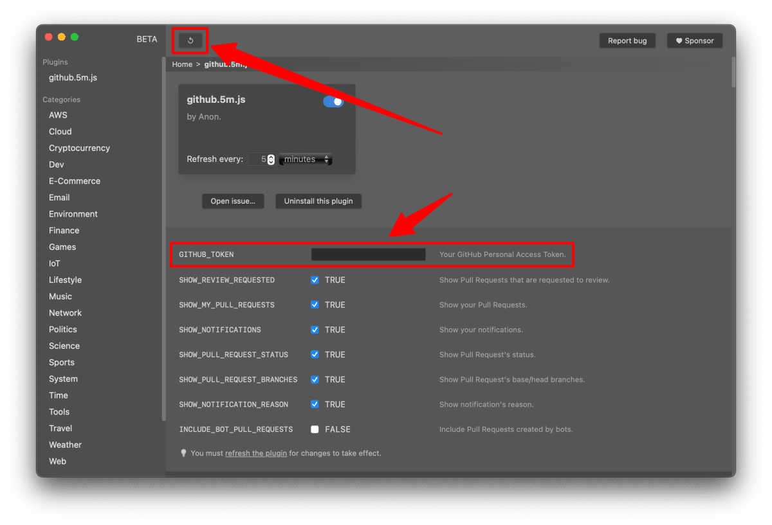The image size is (772, 525).
Task: Click the BETA label
Action: point(147,39)
